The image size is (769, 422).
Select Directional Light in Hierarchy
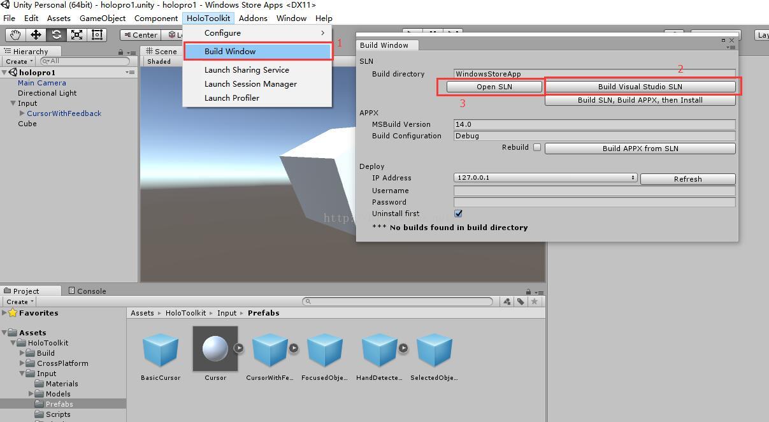(47, 93)
